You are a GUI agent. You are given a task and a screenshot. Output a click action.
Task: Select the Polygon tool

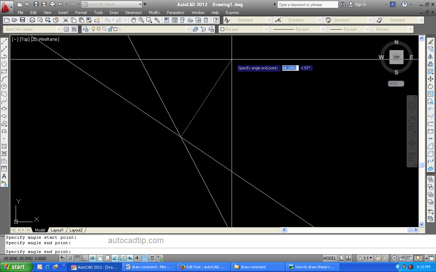4,64
